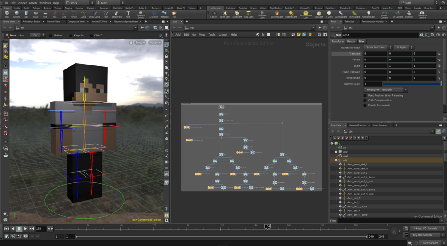Select the Torus shelf tool
447x246 pixels.
[x=36, y=14]
